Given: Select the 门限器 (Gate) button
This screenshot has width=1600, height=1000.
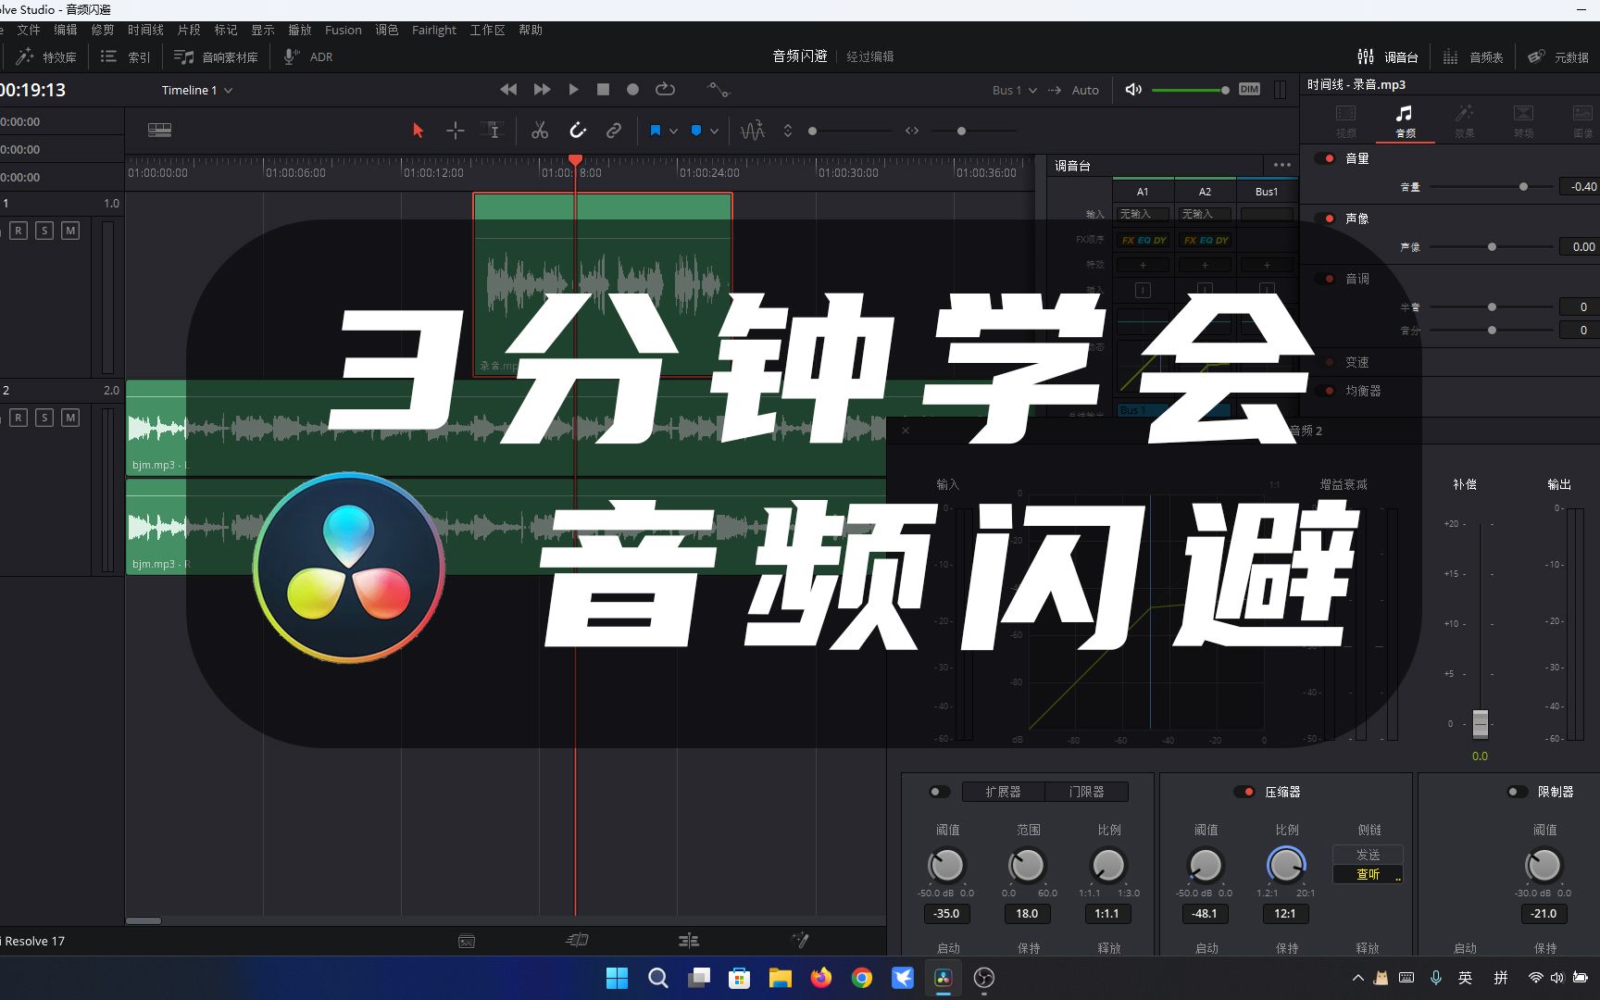Looking at the screenshot, I should point(1086,792).
